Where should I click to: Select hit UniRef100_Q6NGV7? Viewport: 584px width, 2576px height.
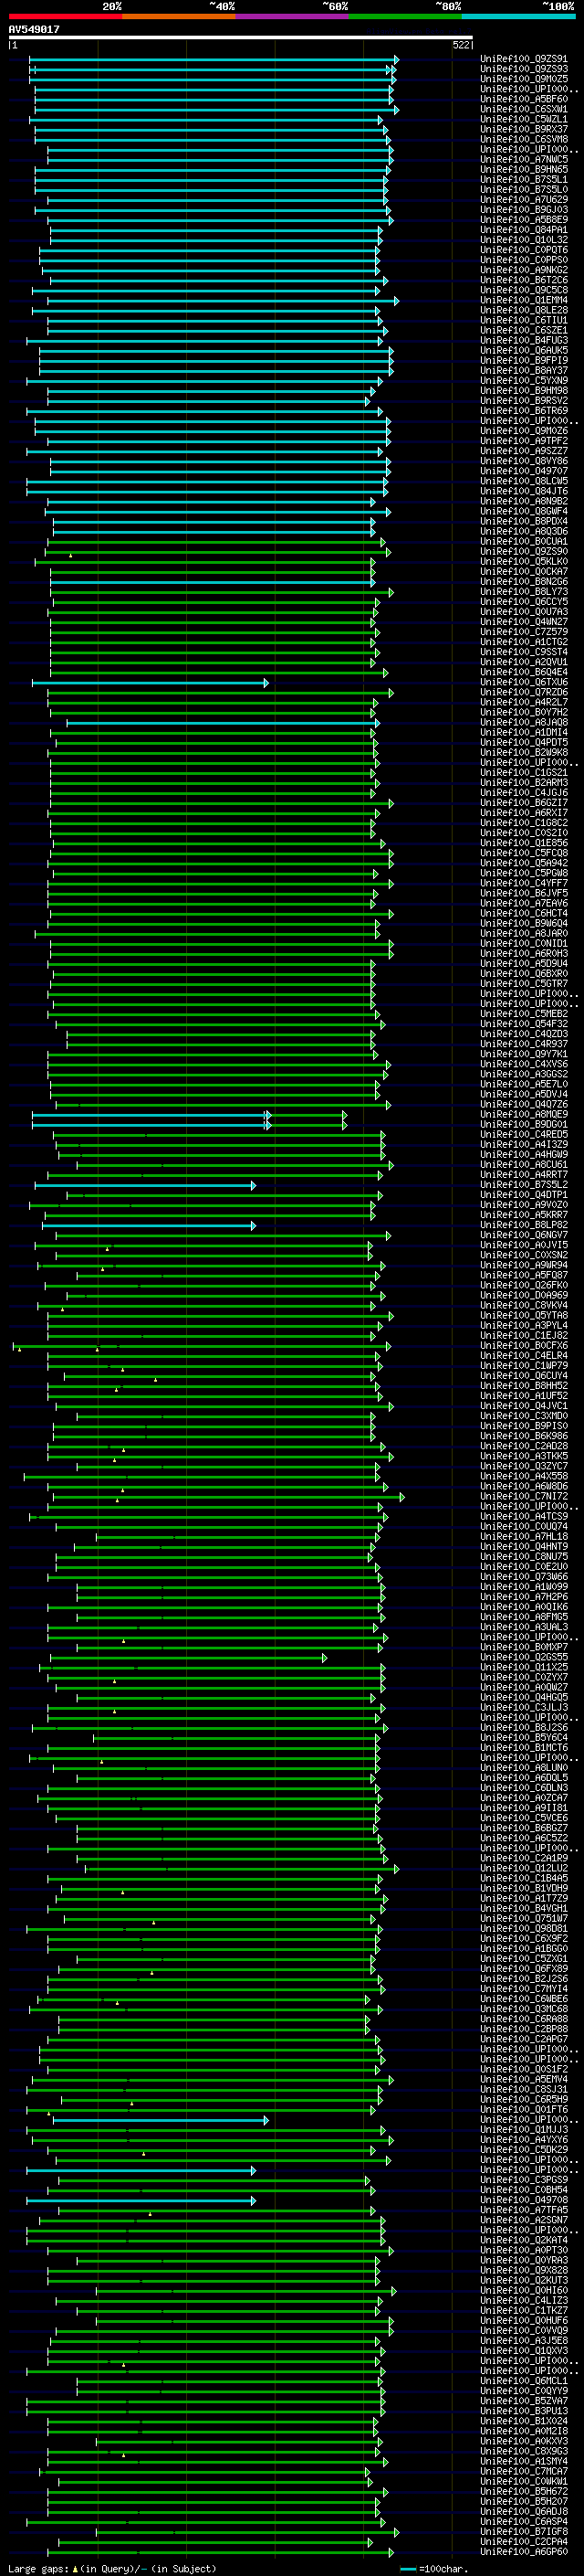click(524, 1237)
